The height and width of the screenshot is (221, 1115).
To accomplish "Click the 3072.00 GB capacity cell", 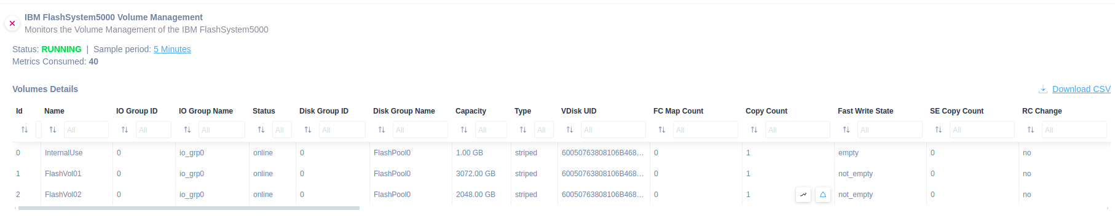I will [481, 174].
